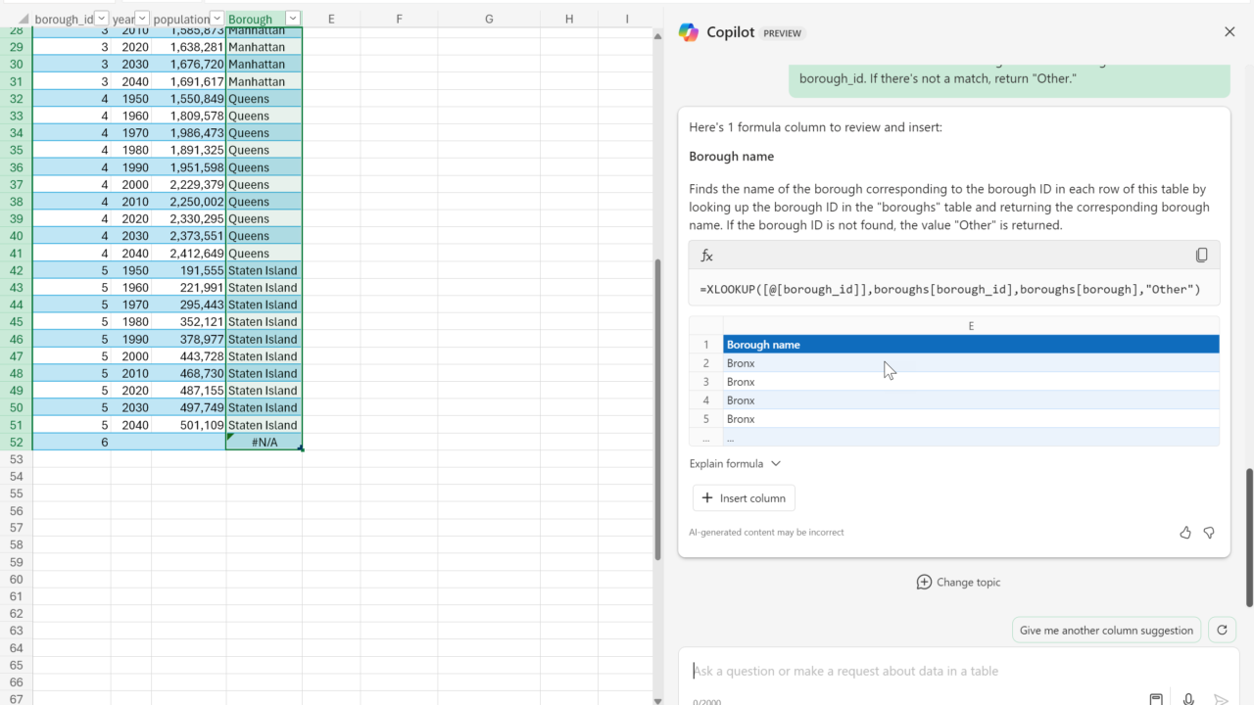
Task: Click the refresh suggestions icon
Action: coord(1222,631)
